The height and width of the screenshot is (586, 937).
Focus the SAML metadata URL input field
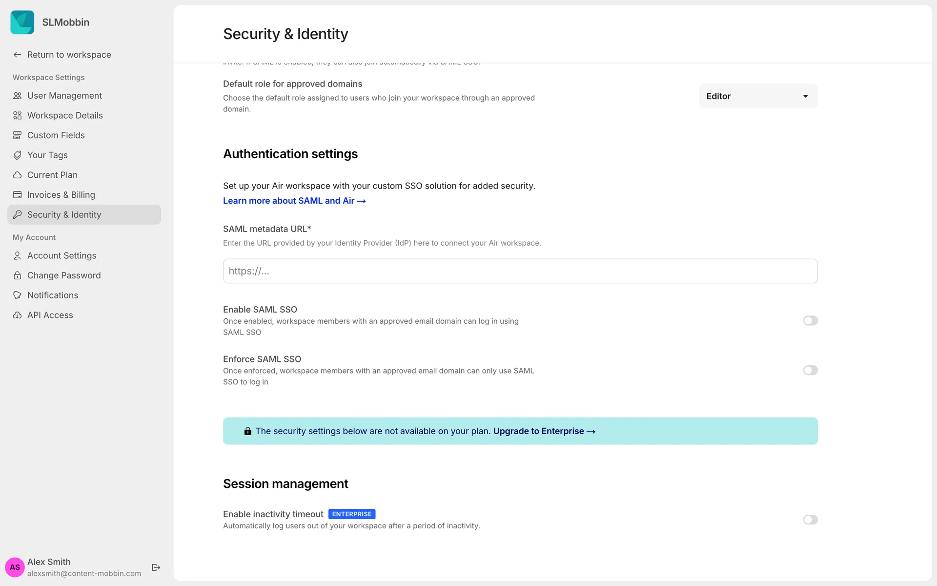pos(520,271)
